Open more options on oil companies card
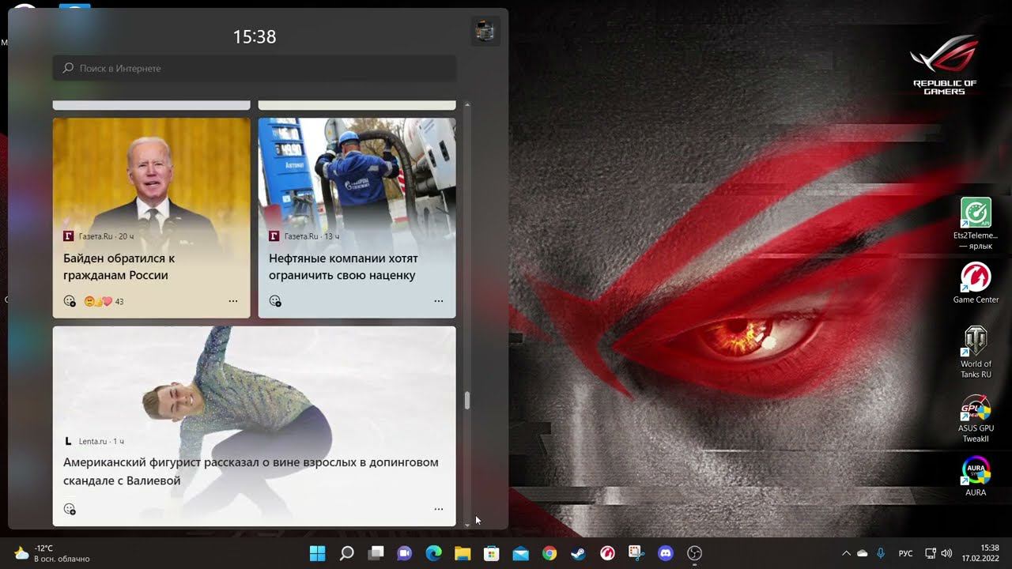The height and width of the screenshot is (569, 1012). pos(439,301)
